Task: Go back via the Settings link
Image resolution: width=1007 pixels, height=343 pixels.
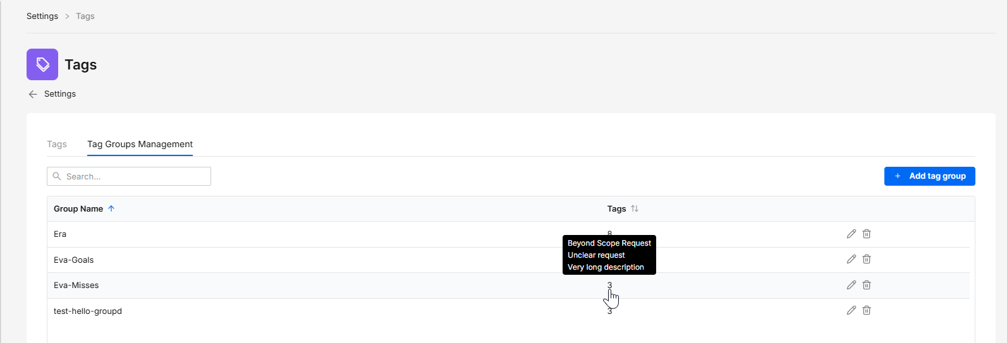Action: (x=60, y=94)
